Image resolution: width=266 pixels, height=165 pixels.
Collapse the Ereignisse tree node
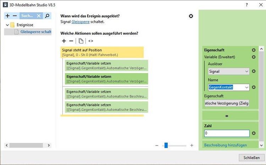[7, 25]
